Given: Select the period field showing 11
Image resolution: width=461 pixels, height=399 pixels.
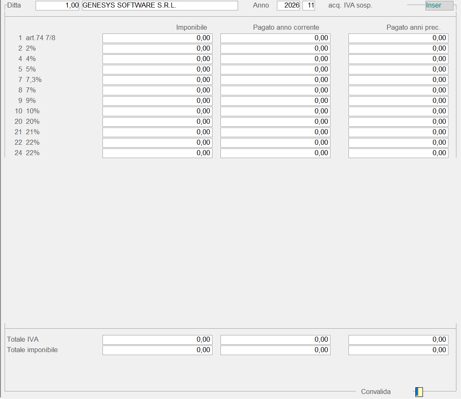Looking at the screenshot, I should (x=309, y=5).
